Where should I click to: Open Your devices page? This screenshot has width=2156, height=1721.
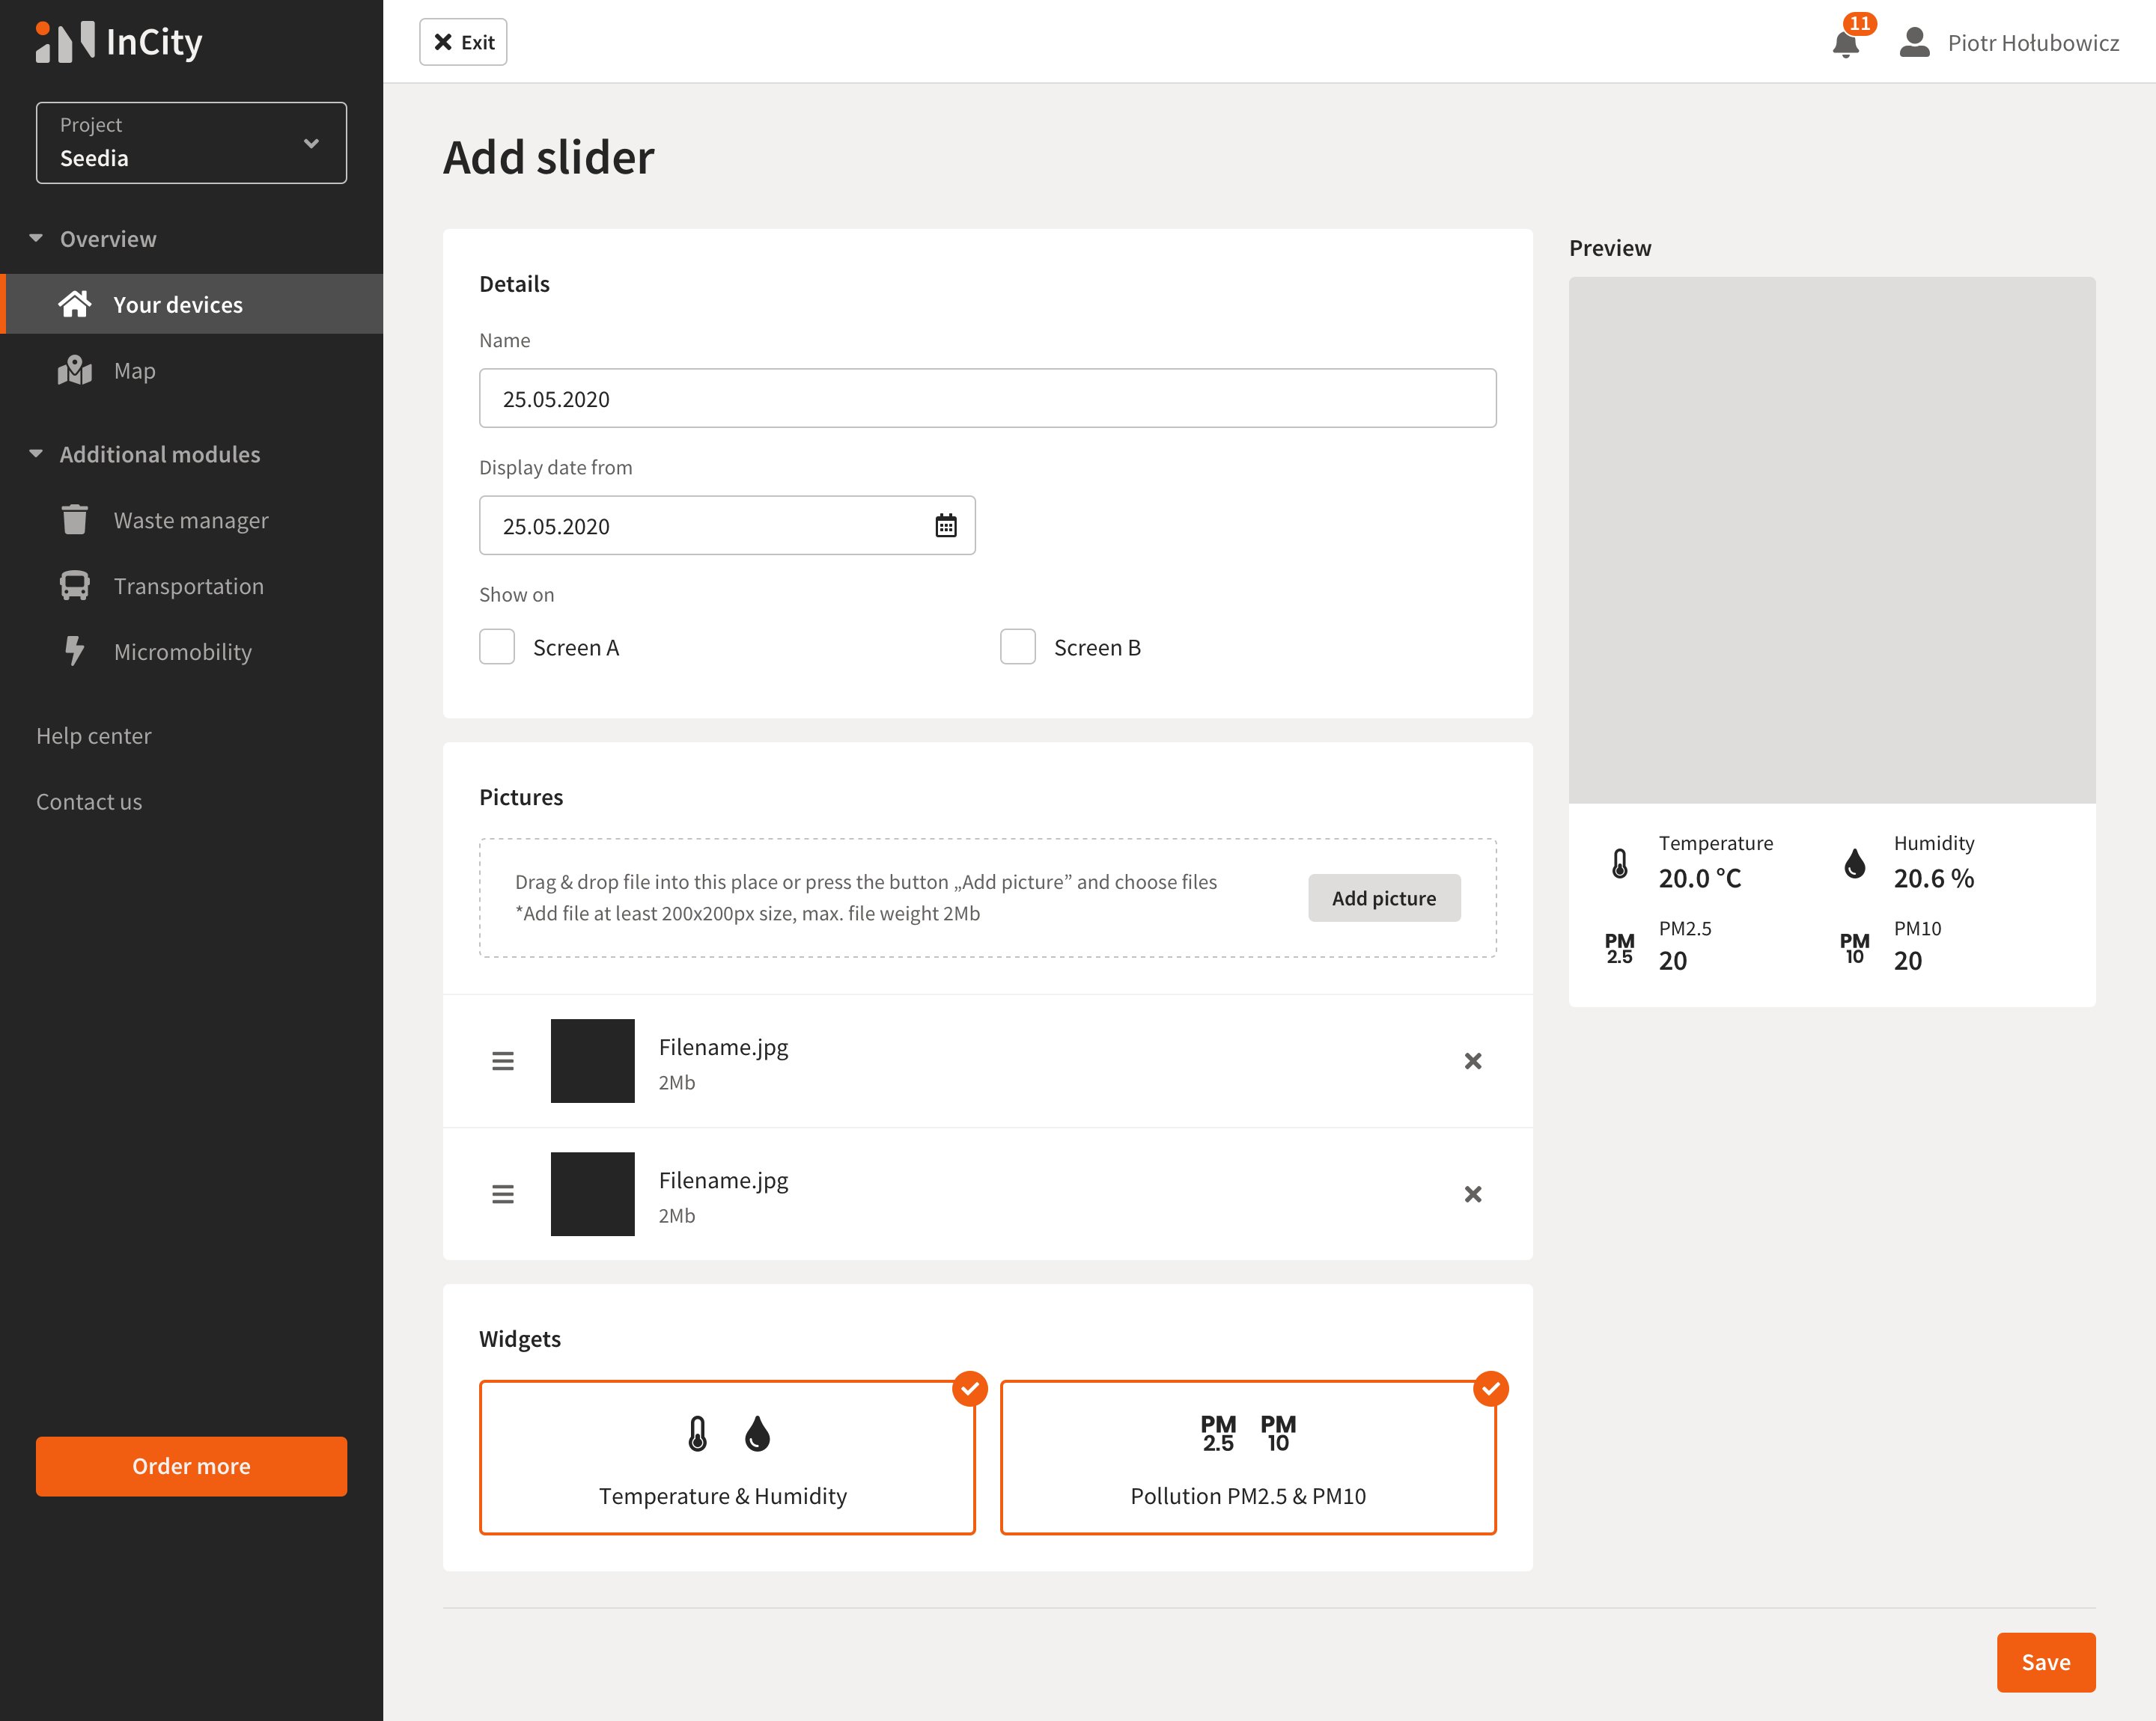point(192,304)
